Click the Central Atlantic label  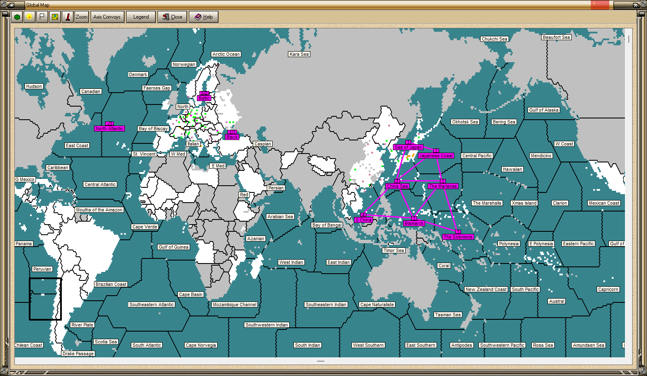coord(100,184)
